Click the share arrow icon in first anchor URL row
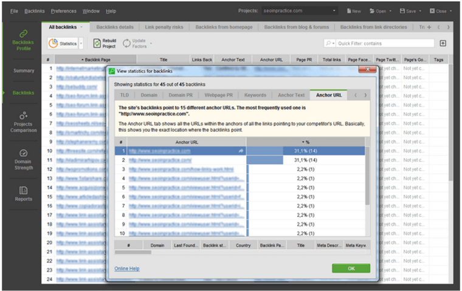Viewport: 462px width, 291px height. [241, 151]
